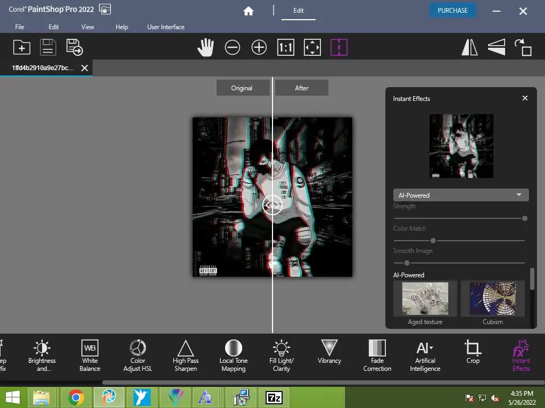Viewport: 545px width, 408px height.
Task: Adjust the Color Match slider handle
Action: pos(433,241)
